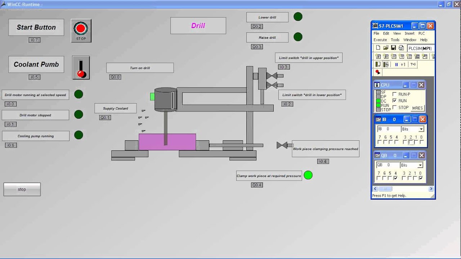The height and width of the screenshot is (259, 461).
Task: Click the PLCSIM horizontal scrollbar right arrow
Action: 431,188
